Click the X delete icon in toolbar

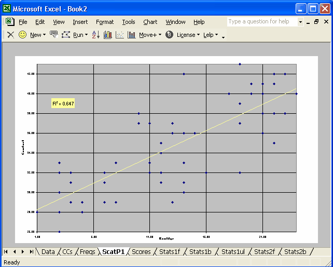(10, 35)
